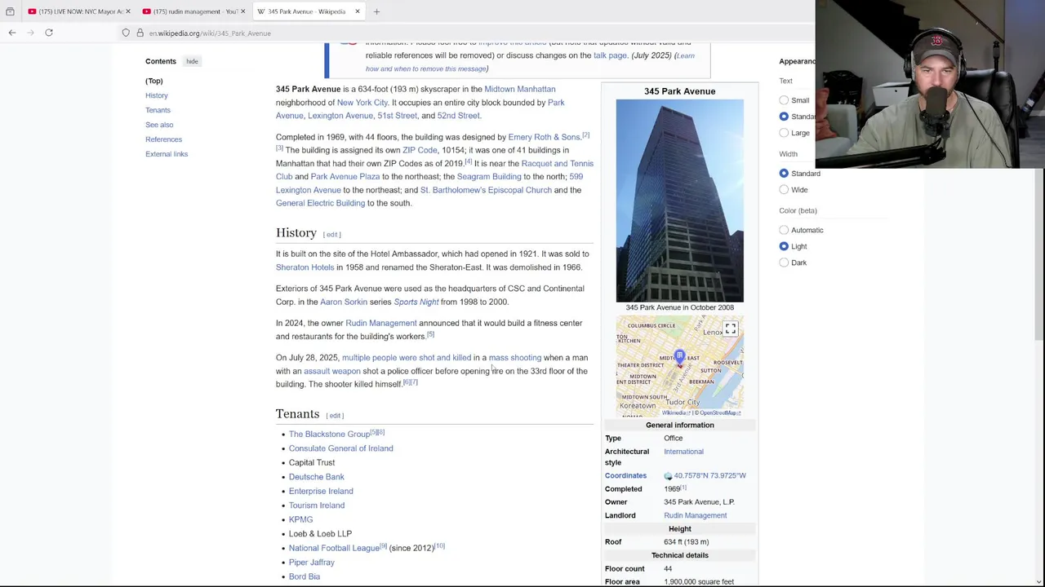Image resolution: width=1045 pixels, height=587 pixels.
Task: Go to External links in contents
Action: (167, 154)
